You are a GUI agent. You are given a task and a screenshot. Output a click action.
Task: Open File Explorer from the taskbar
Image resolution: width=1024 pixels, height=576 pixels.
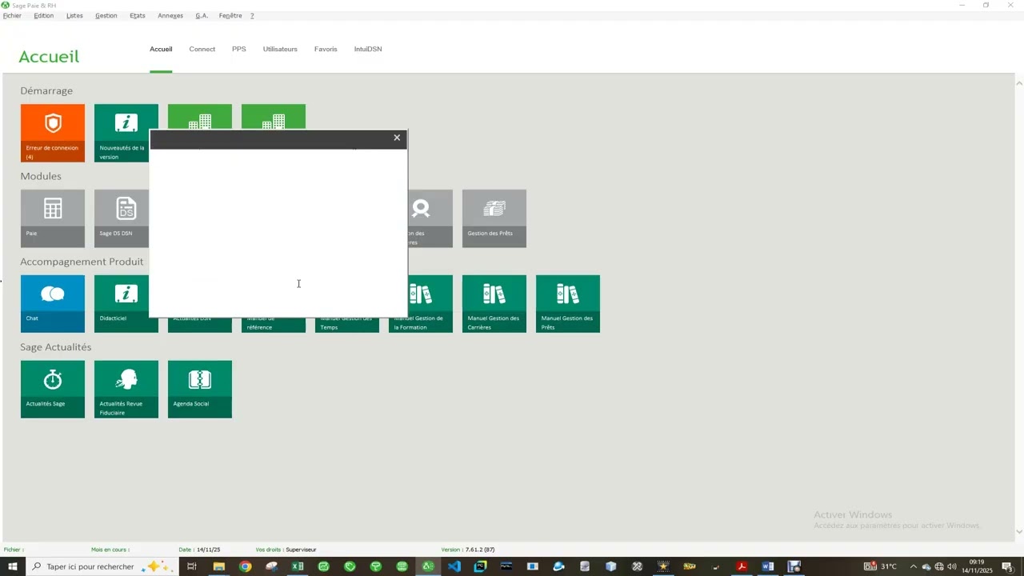tap(218, 566)
